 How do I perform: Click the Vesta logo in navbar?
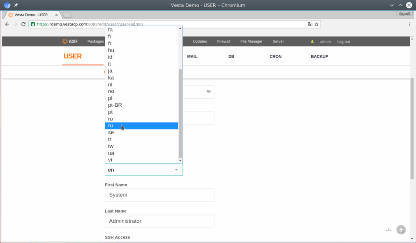(70, 41)
